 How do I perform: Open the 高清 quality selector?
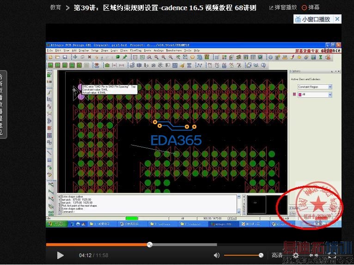click(277, 255)
